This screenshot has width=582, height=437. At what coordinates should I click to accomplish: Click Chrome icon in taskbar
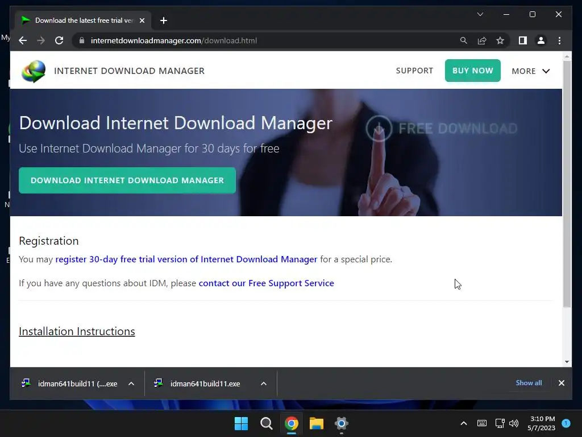[x=292, y=423]
